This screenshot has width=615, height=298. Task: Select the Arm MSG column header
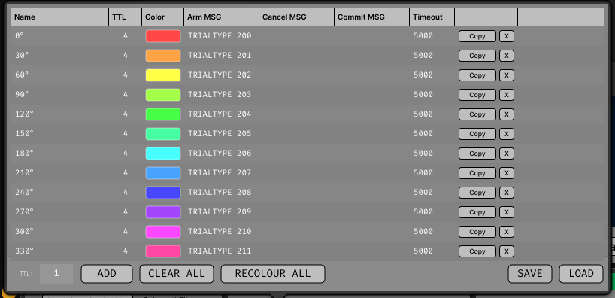click(x=221, y=17)
